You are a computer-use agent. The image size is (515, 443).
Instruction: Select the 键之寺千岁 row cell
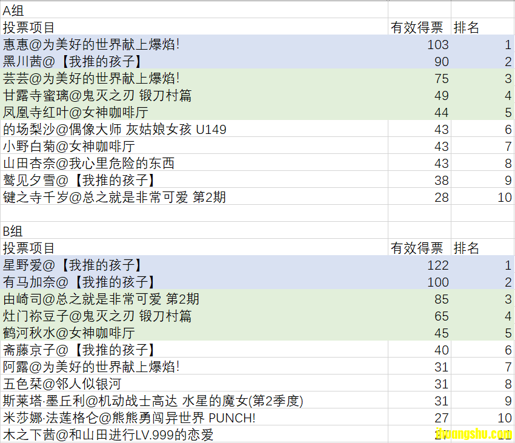[194, 196]
